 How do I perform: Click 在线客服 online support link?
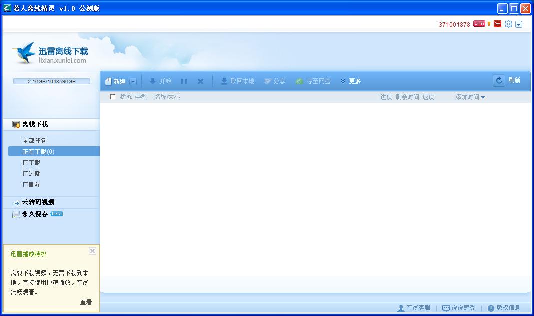(x=414, y=308)
